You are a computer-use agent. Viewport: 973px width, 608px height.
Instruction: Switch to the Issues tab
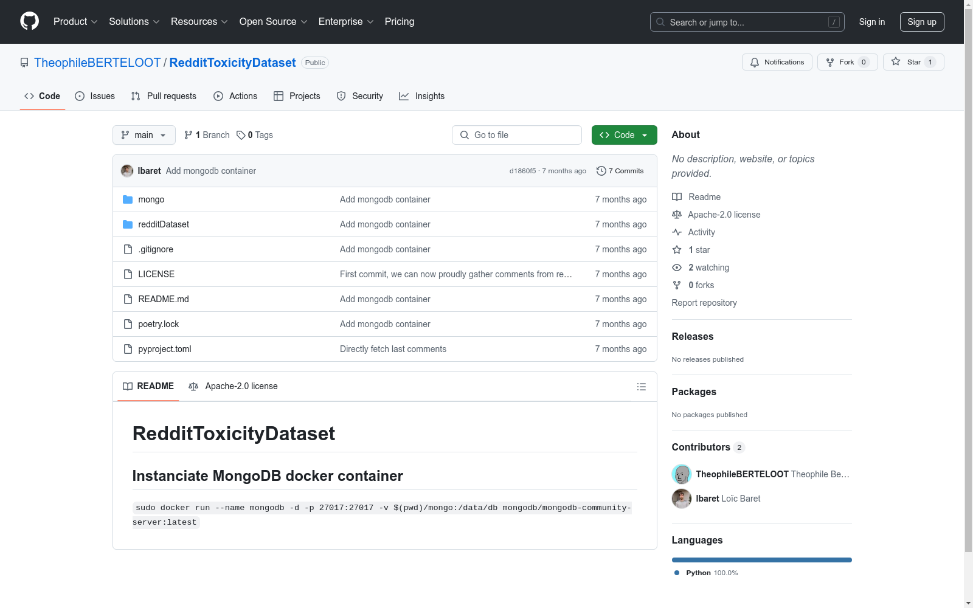point(95,96)
